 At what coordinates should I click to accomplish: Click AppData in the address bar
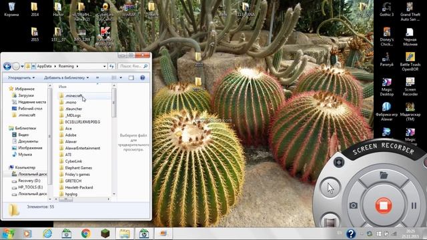(x=44, y=66)
